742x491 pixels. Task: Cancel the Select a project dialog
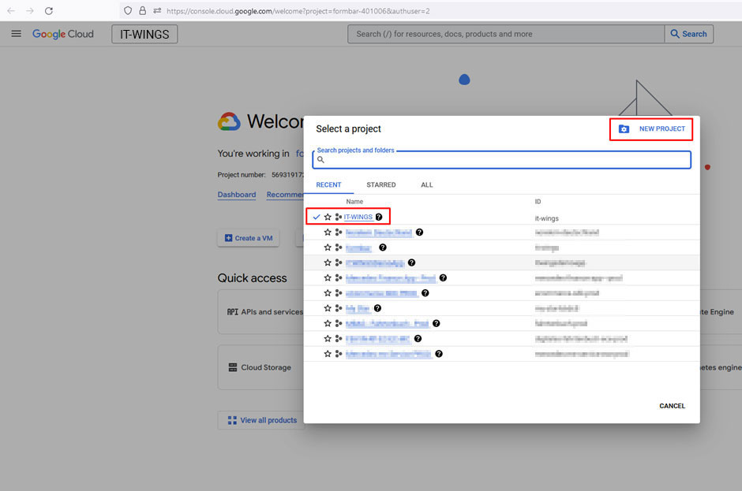point(672,406)
